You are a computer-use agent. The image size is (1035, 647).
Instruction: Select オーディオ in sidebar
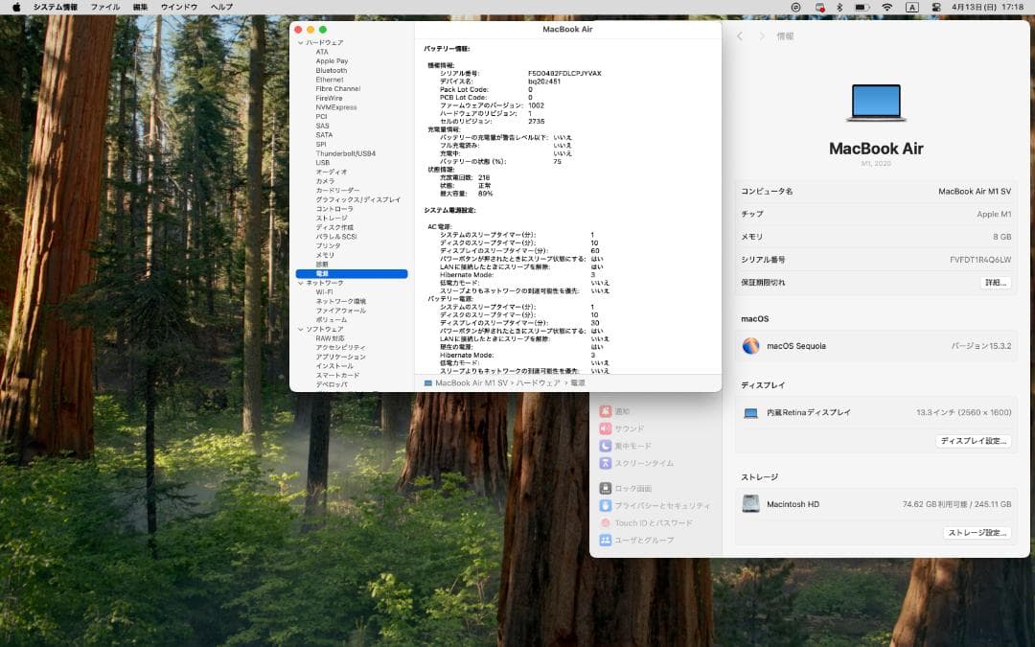click(332, 173)
